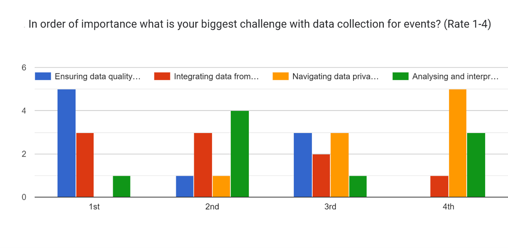Viewport: 508px width, 248px height.
Task: Click the blue bar in 3rd group
Action: click(x=303, y=165)
